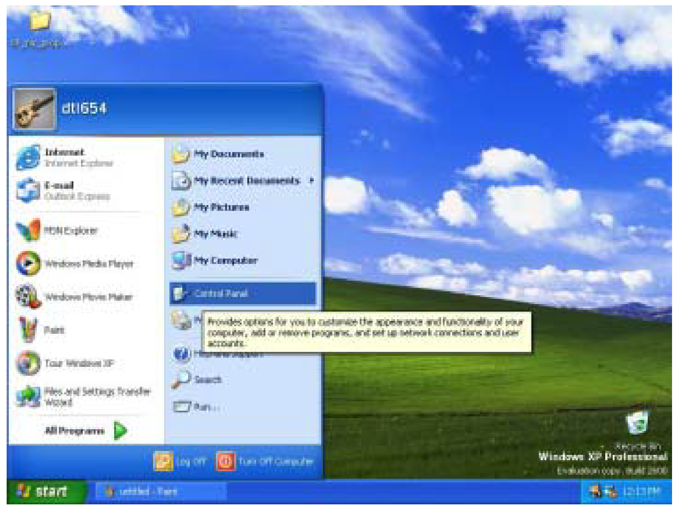
Task: Expand the All Programs arrow
Action: [x=120, y=430]
